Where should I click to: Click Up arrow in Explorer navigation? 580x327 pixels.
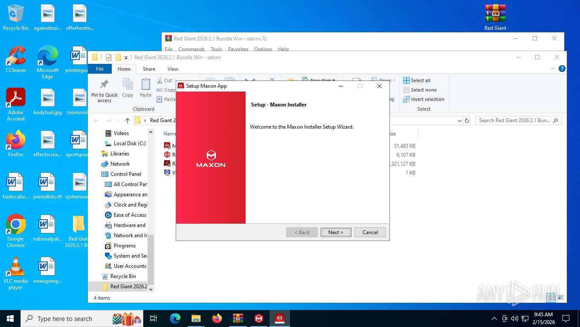(128, 120)
